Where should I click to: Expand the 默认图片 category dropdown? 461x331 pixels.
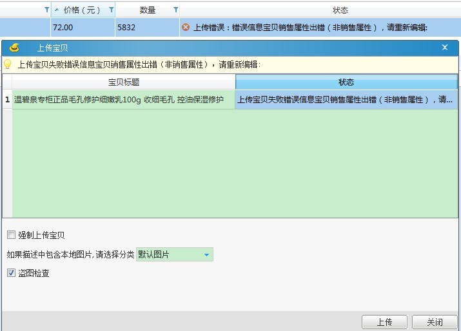(206, 255)
